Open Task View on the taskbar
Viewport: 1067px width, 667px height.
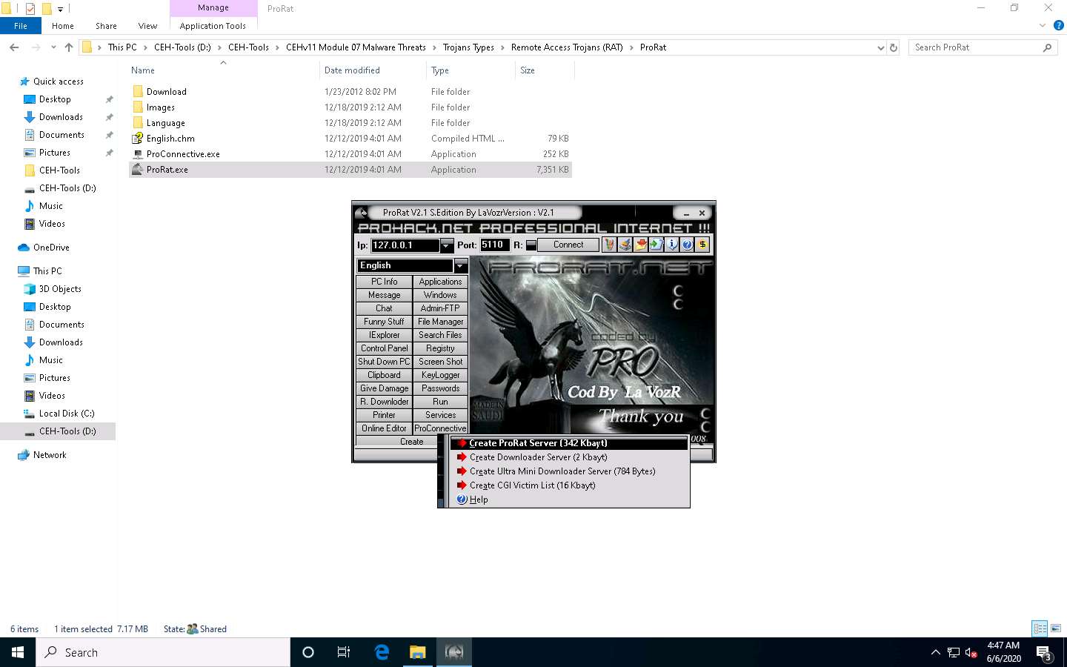(344, 652)
